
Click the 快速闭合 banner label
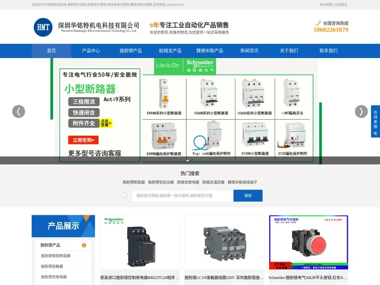coord(84,112)
